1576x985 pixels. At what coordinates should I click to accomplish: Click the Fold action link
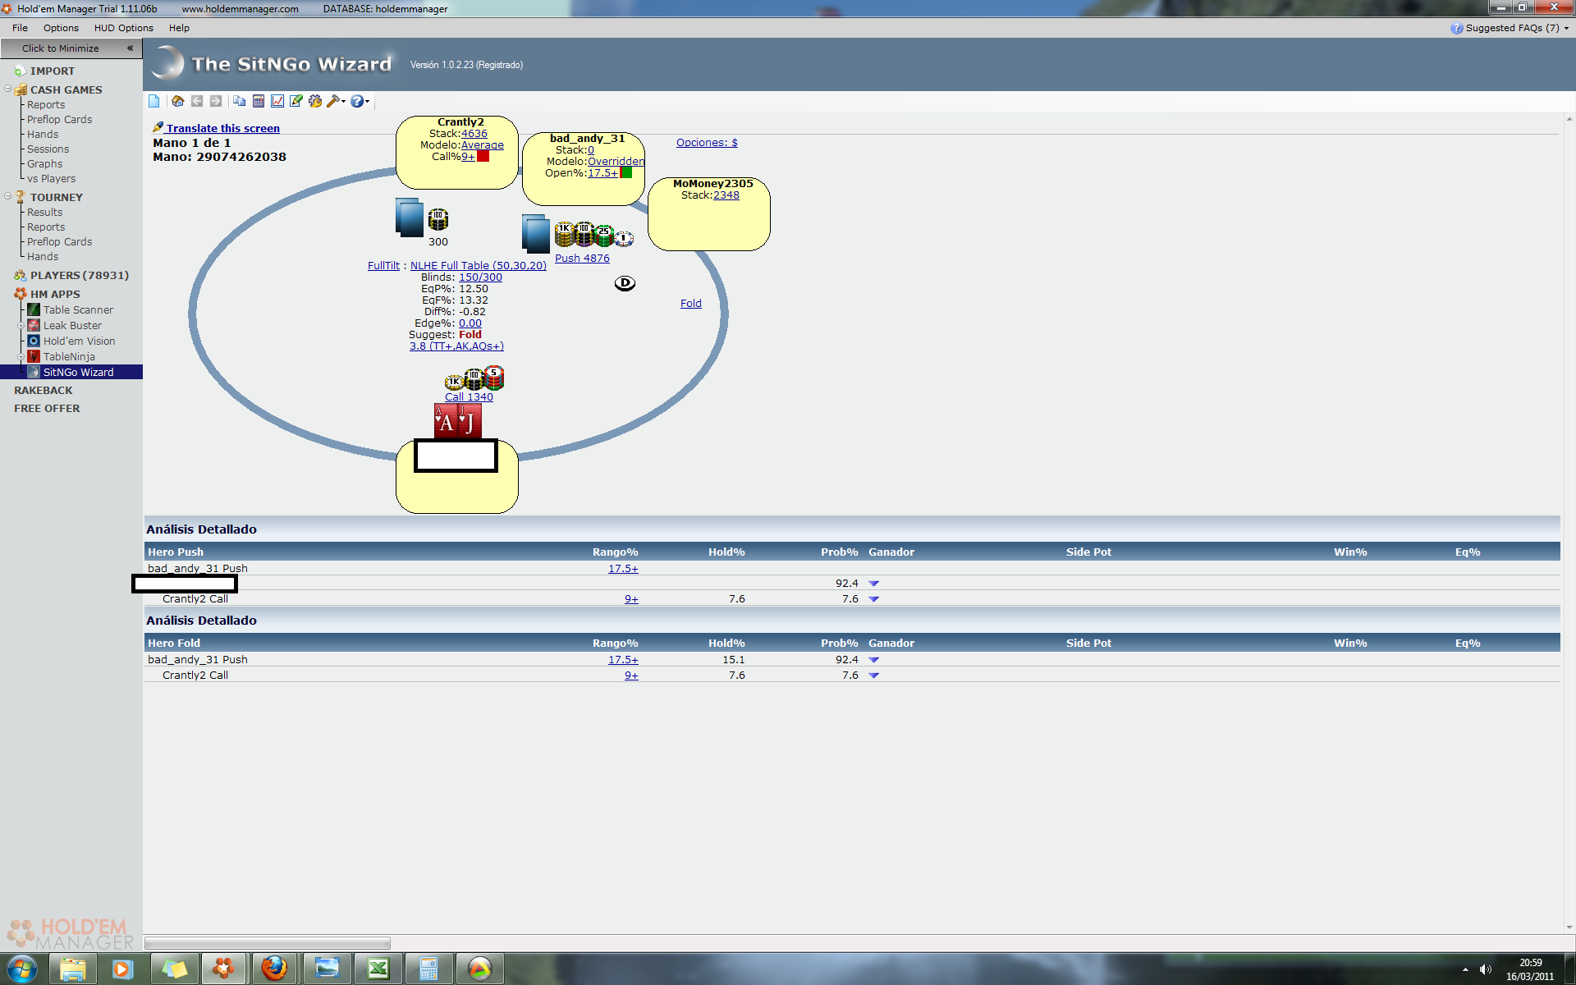tap(691, 304)
